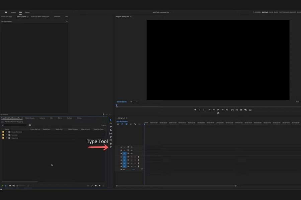Select the Type tool
The width and height of the screenshot is (301, 200).
(110, 147)
